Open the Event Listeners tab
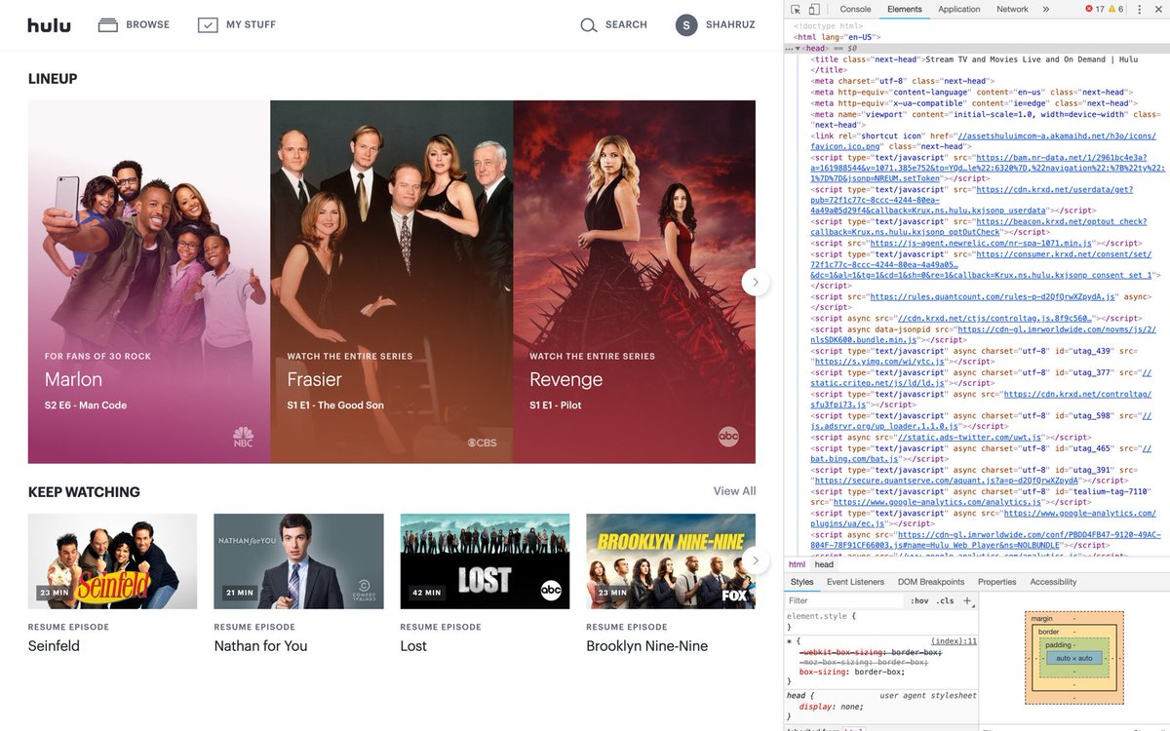Viewport: 1170px width, 731px height. [x=855, y=582]
